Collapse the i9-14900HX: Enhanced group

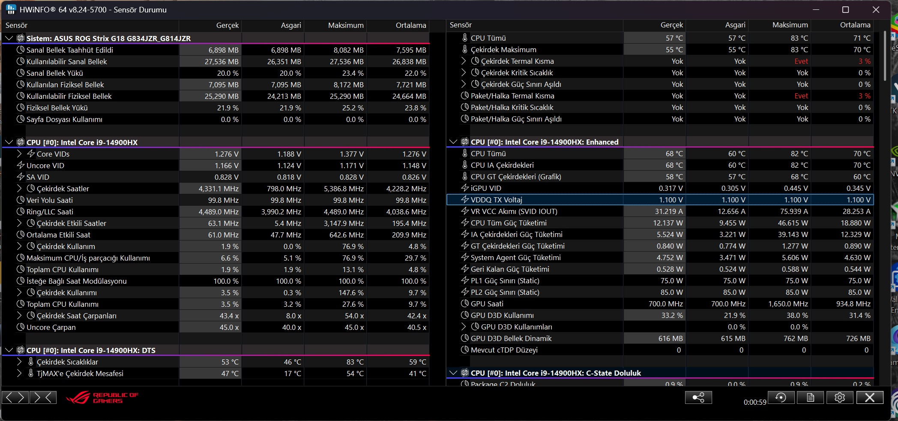pos(453,142)
